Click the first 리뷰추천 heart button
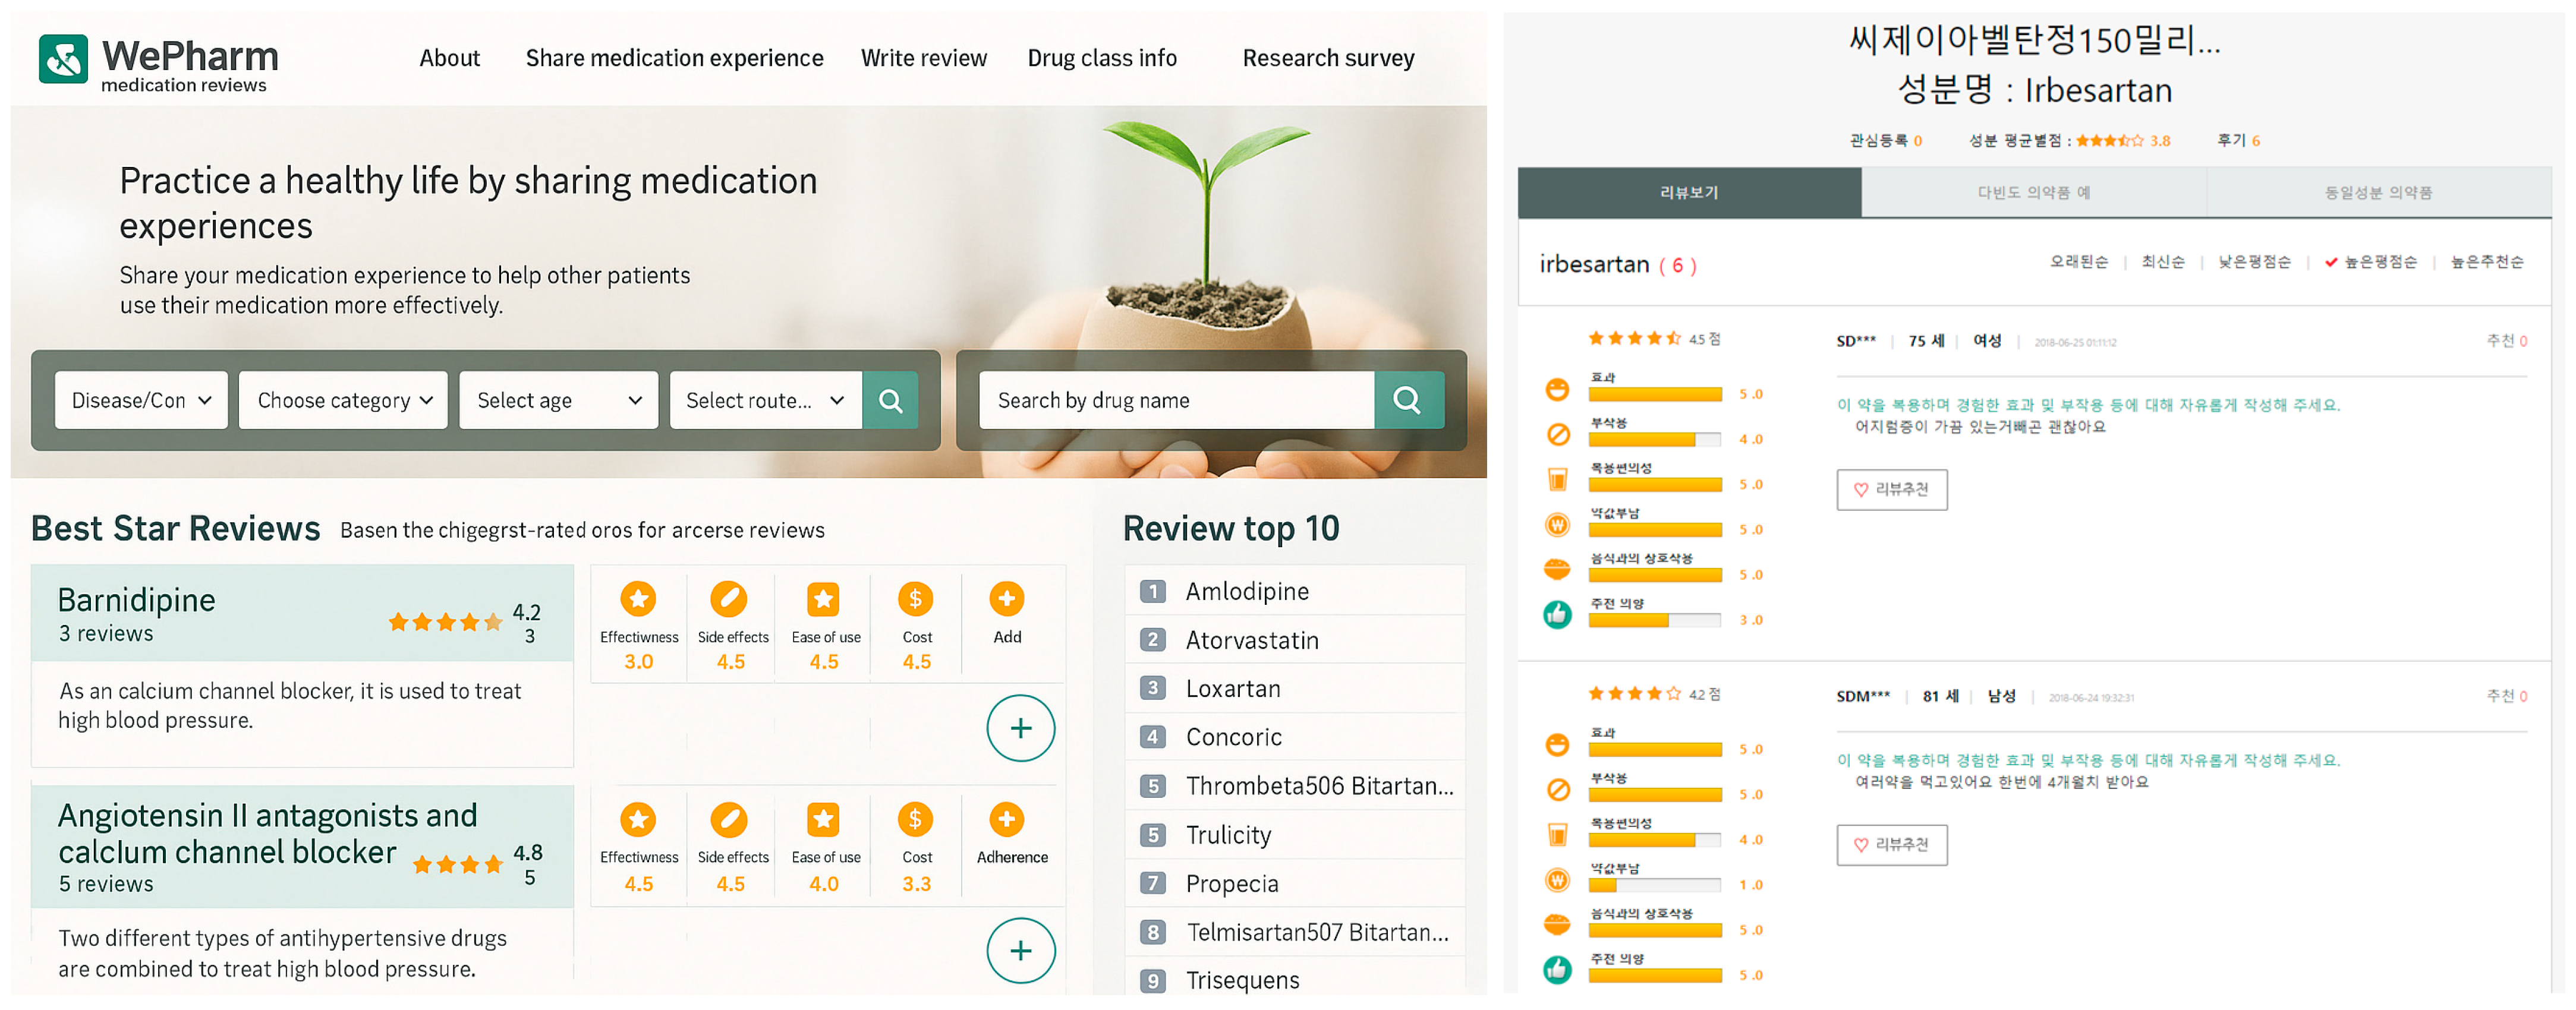 (x=1891, y=490)
